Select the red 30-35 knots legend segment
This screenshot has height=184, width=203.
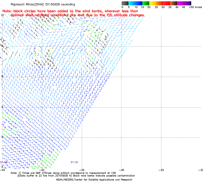pos(167,3)
